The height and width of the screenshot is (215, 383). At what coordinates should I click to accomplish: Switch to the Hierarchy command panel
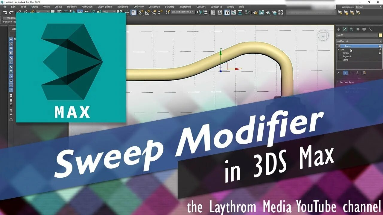(x=351, y=29)
